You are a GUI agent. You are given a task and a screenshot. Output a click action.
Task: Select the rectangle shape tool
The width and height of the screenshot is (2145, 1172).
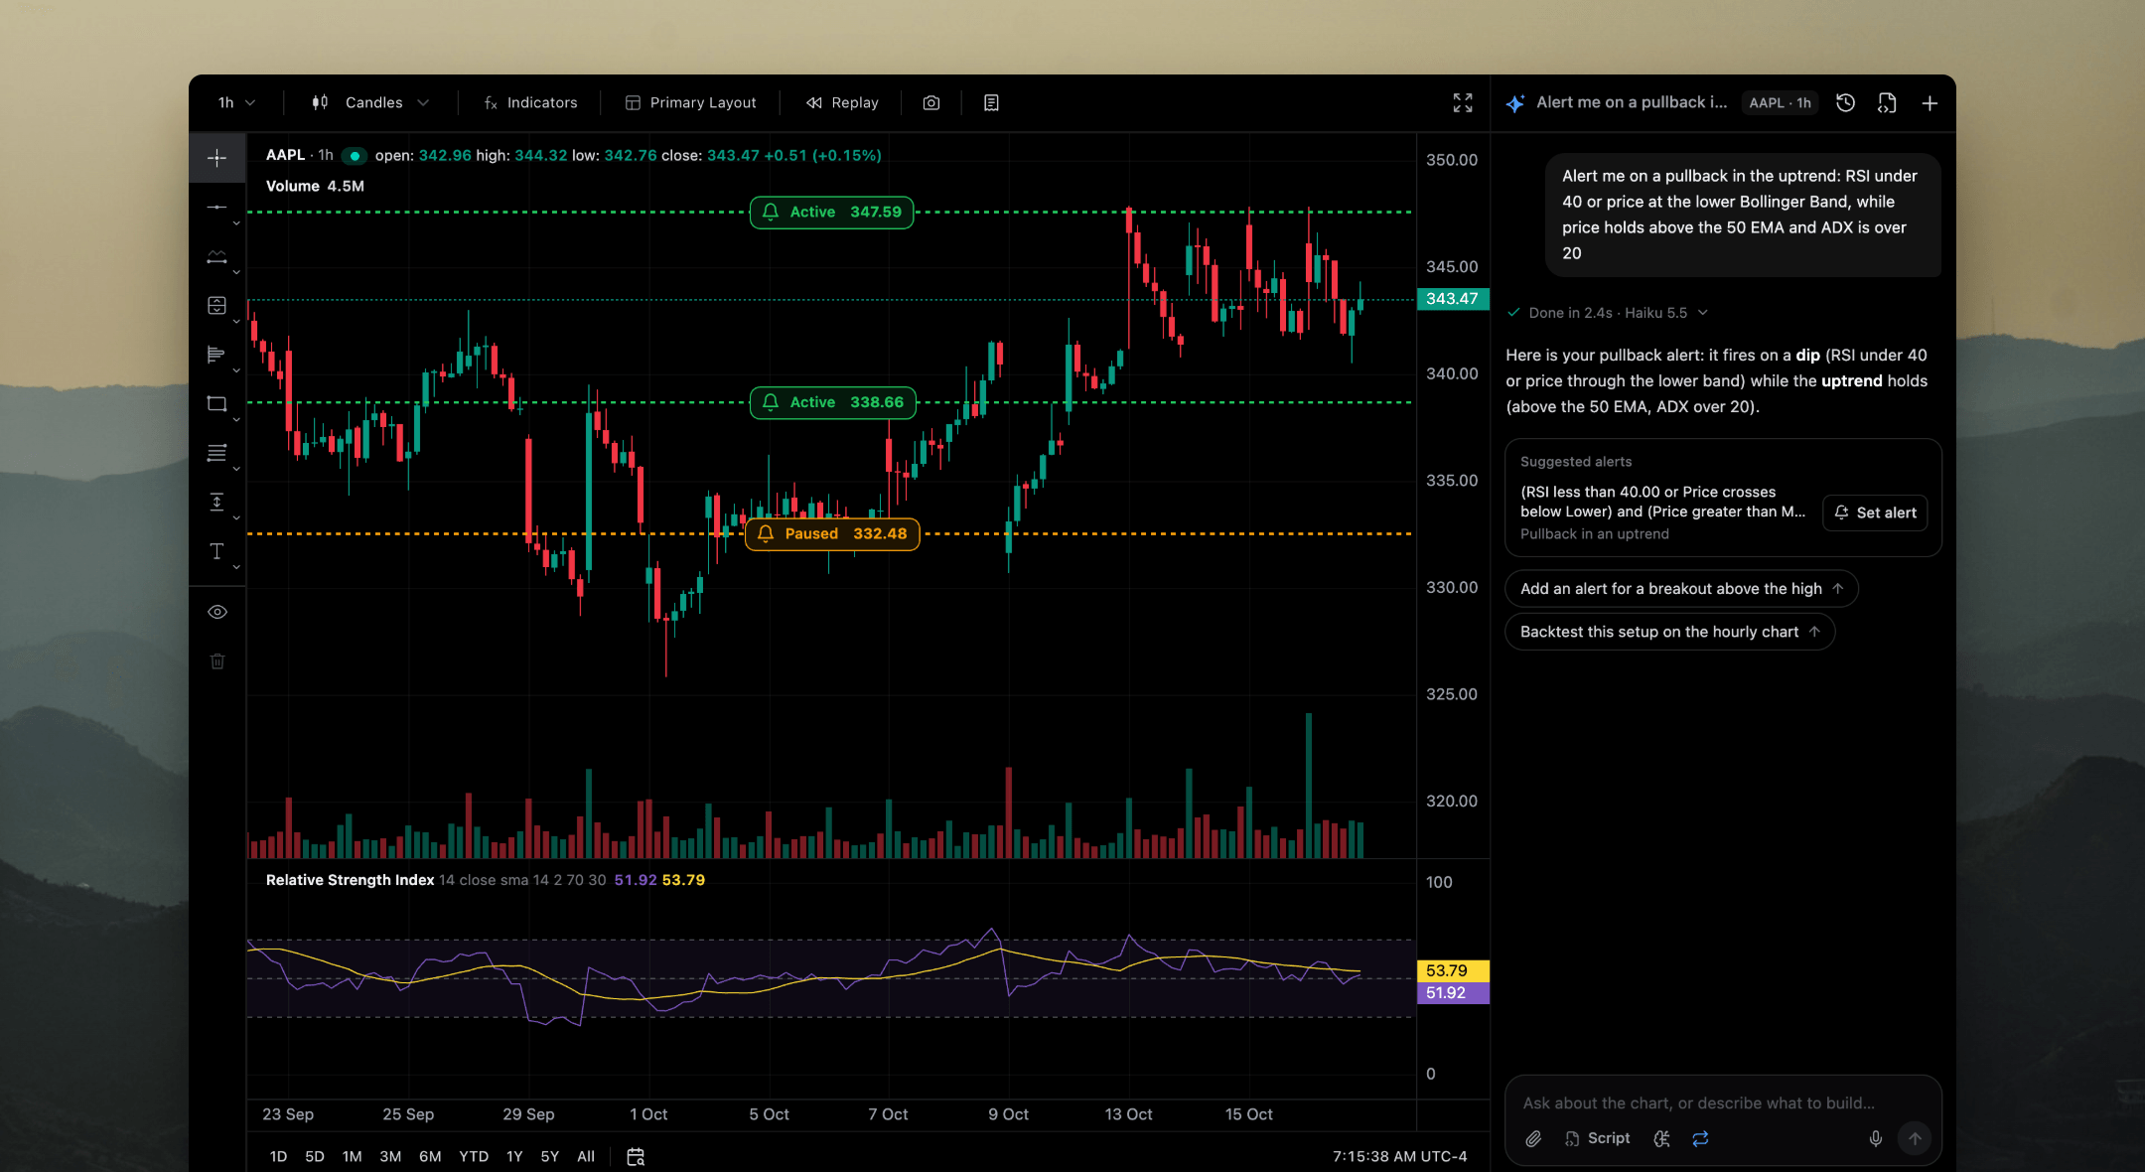tap(216, 403)
